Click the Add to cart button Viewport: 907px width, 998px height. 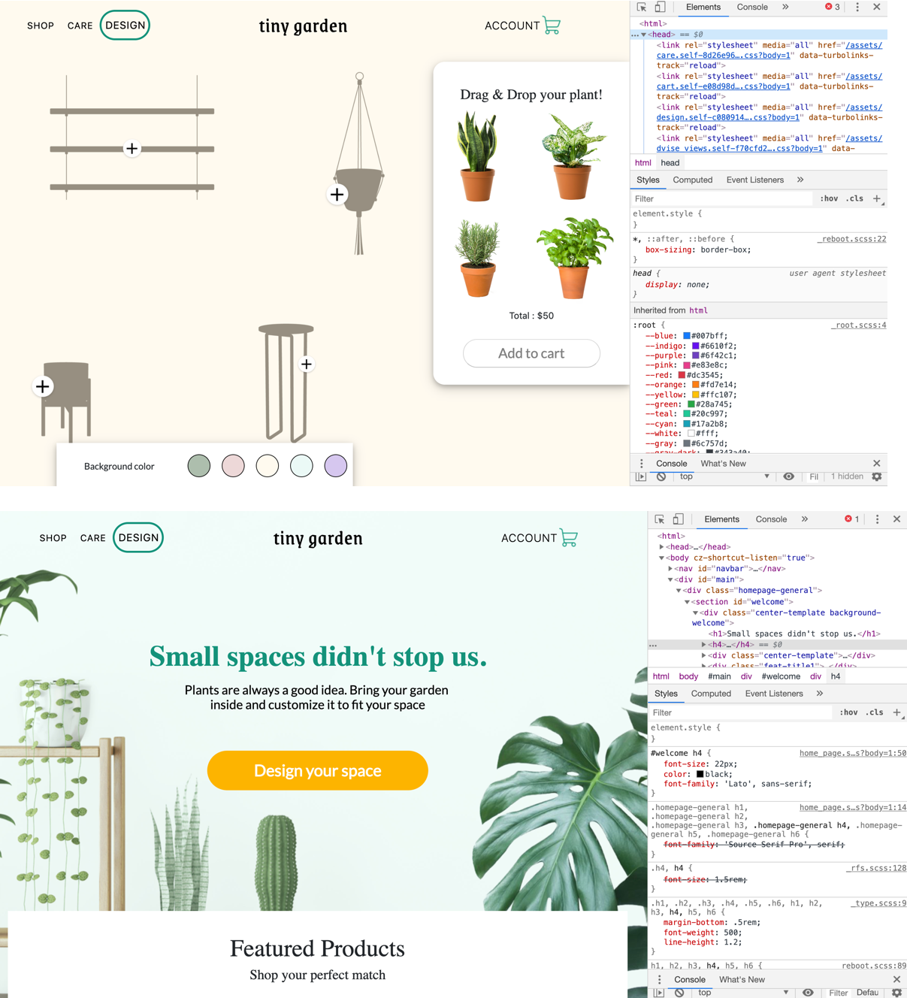coord(531,353)
